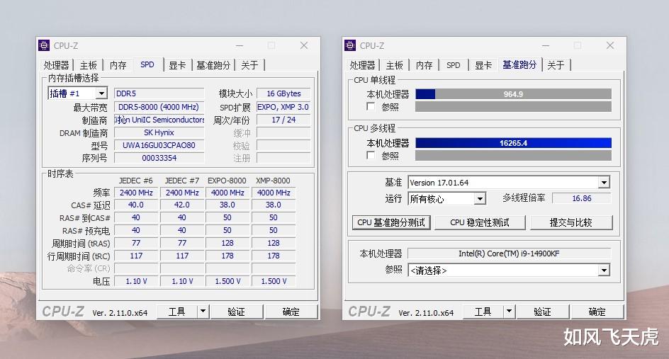Switch to 处理器 tab in left window

click(x=56, y=65)
